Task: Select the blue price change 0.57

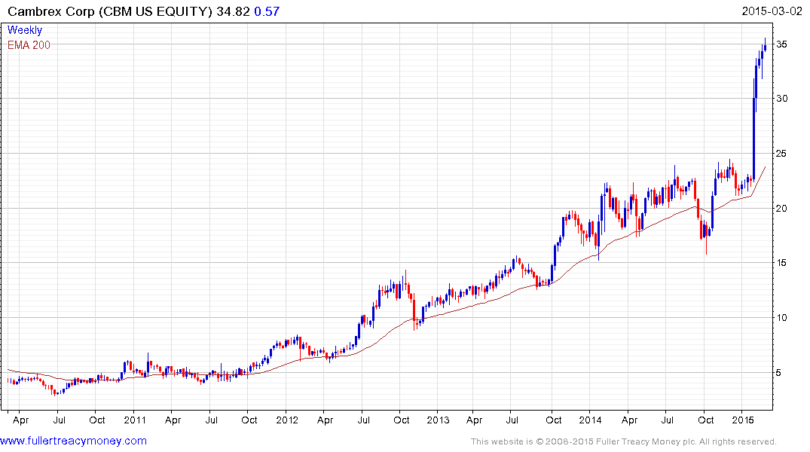Action: pos(267,11)
